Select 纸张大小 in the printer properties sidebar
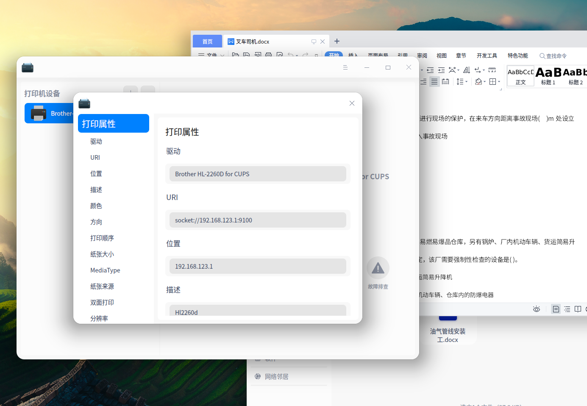Viewport: 587px width, 406px height. pyautogui.click(x=102, y=254)
